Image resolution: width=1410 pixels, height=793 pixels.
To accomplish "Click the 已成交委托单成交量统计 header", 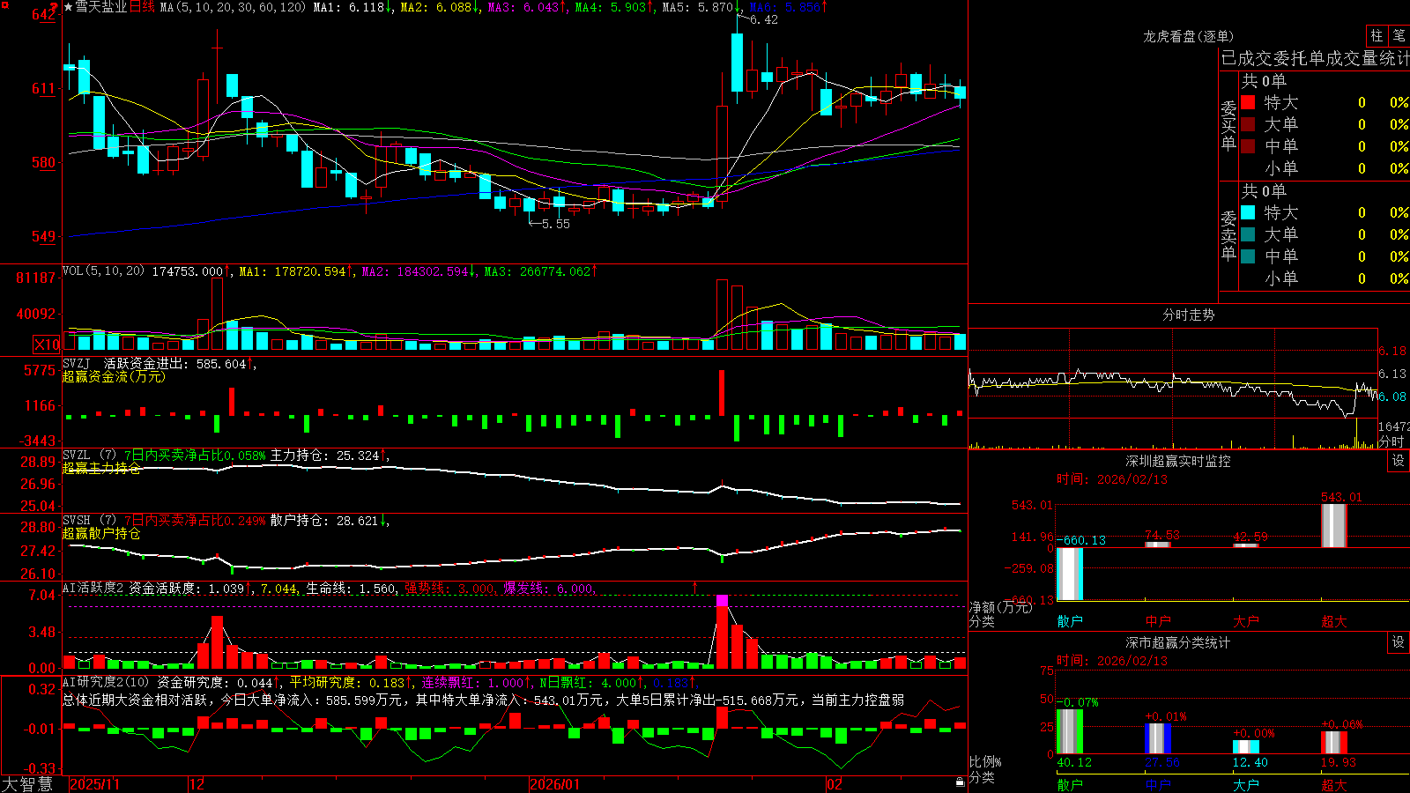I will pos(1316,58).
